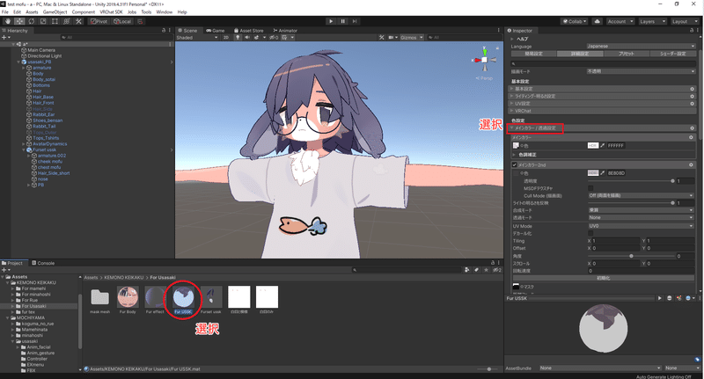
Task: Open the Collab button
Action: point(575,21)
